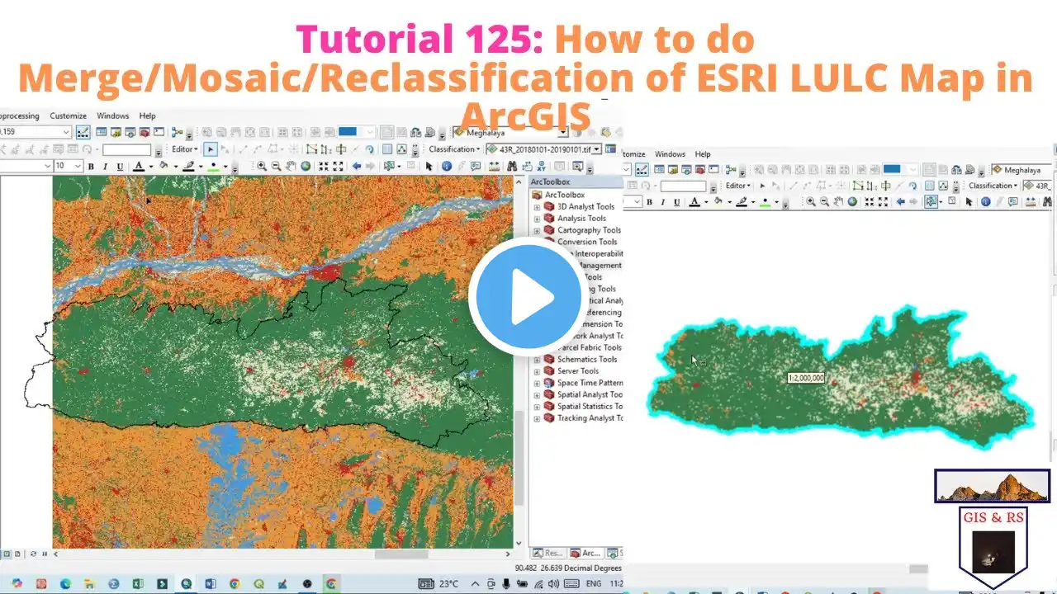1057x594 pixels.
Task: Go back to previous extent in left window
Action: (x=357, y=166)
